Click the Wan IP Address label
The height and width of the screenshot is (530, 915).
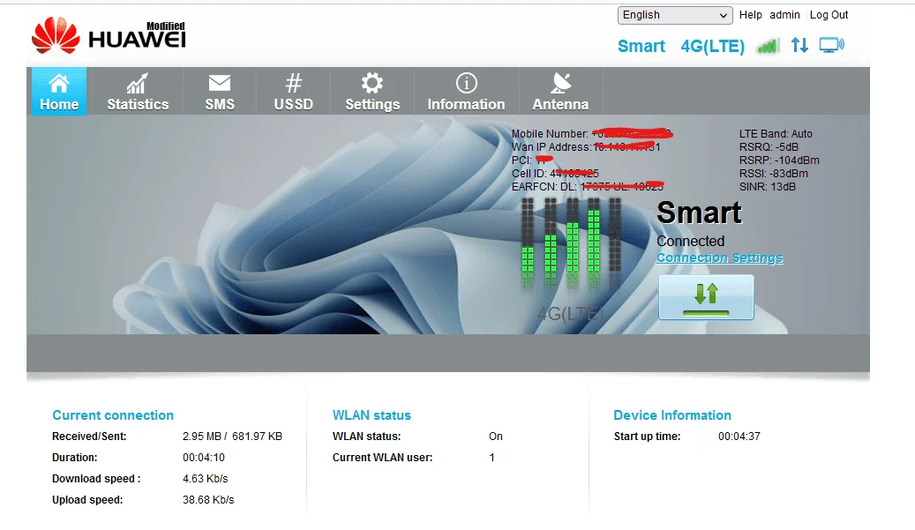click(x=551, y=147)
